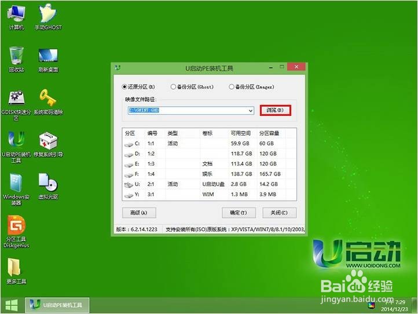
Task: Click the 14.2 GB capacity cell
Action: click(x=269, y=184)
